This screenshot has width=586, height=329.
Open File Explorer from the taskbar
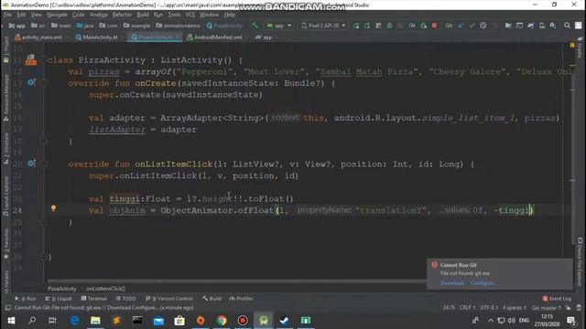(95, 321)
